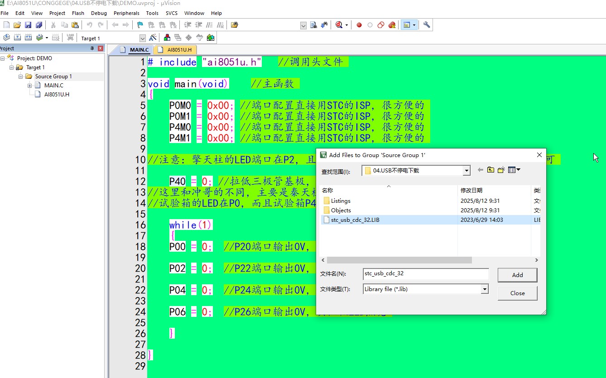Click Manage Project Items colored blocks icon

pyautogui.click(x=167, y=38)
